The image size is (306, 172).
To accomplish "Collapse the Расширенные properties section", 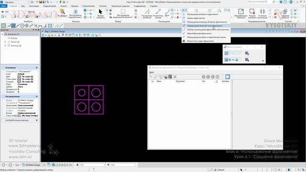I will click(37, 97).
